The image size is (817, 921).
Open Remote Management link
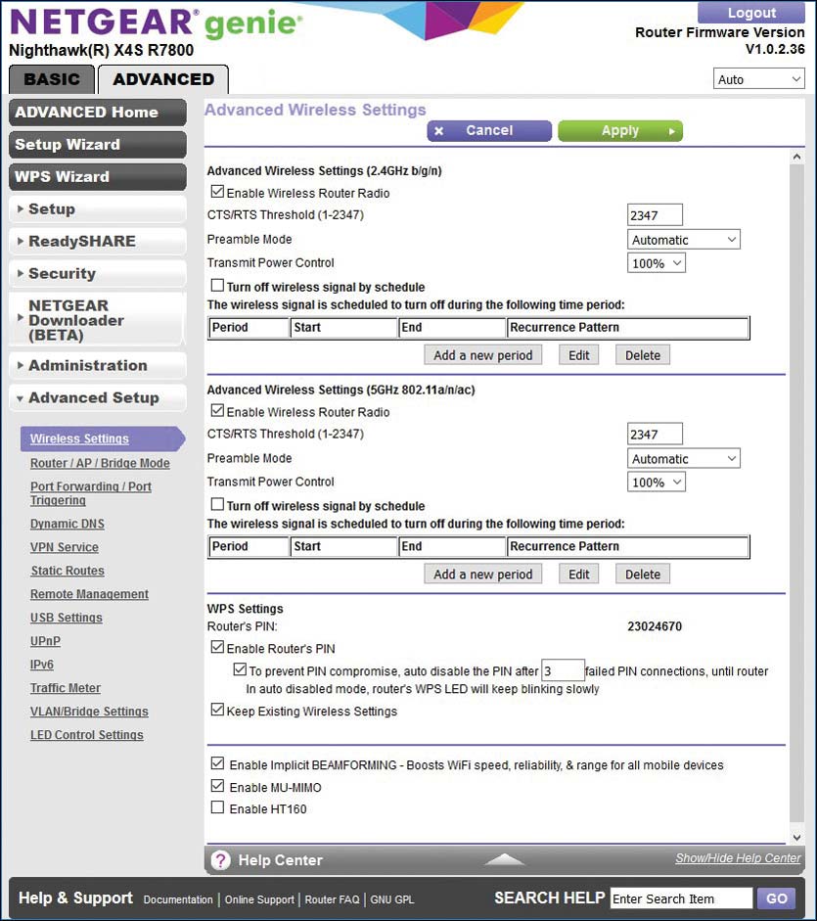[89, 594]
